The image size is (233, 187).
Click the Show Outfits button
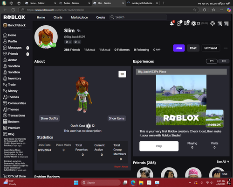[x=49, y=118]
